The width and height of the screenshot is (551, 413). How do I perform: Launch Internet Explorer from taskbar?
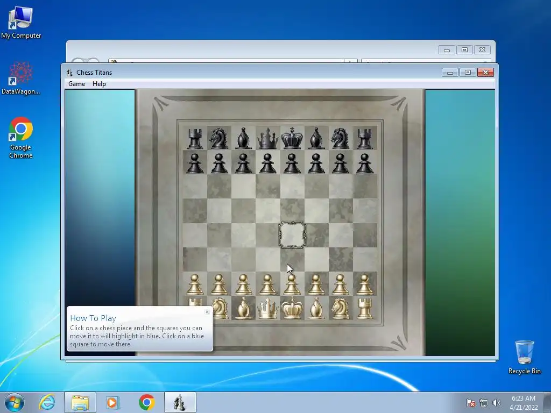pos(47,402)
